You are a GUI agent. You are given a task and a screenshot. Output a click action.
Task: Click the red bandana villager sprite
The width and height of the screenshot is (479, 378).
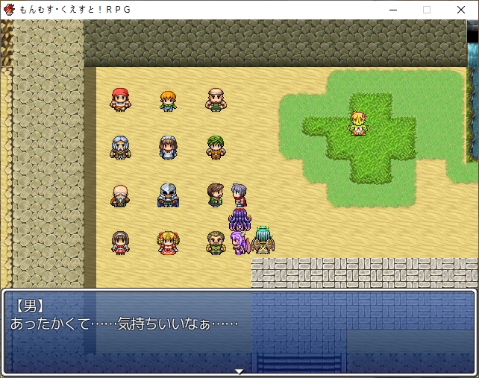[120, 100]
